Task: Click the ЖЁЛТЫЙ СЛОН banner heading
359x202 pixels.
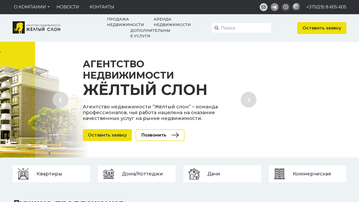Action: [x=145, y=90]
